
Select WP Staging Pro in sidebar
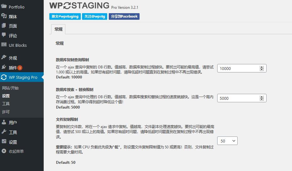[22, 77]
